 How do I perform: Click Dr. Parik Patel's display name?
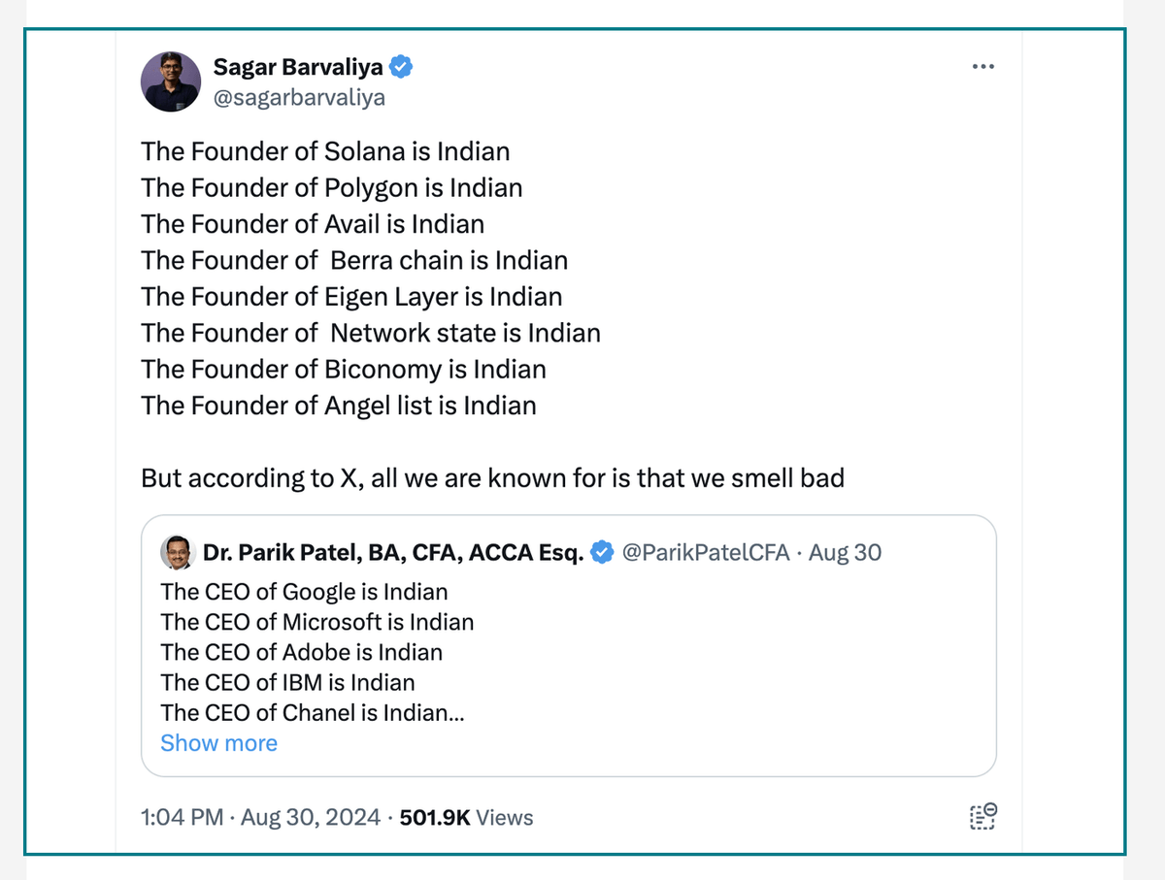coord(393,552)
